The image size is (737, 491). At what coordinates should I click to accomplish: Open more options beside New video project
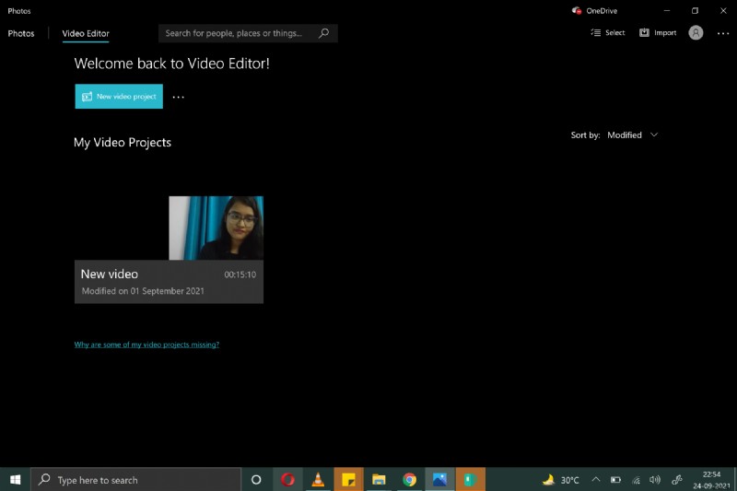pyautogui.click(x=178, y=97)
